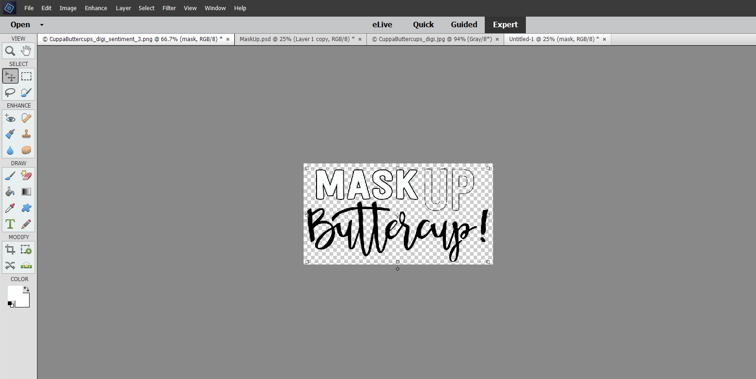This screenshot has width=756, height=379.
Task: Open the Enhance menu
Action: point(96,8)
